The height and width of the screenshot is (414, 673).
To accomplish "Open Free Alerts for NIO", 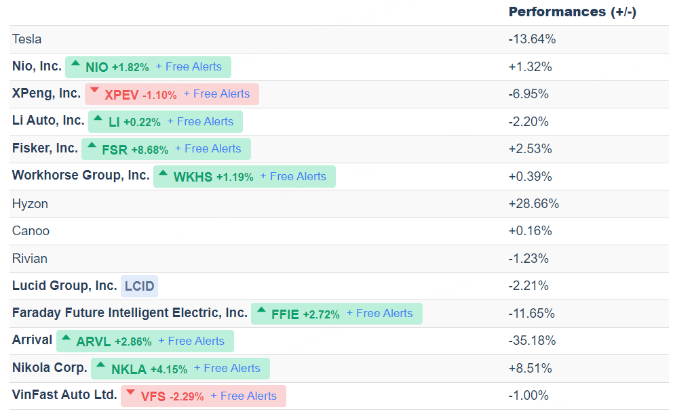I will [189, 66].
